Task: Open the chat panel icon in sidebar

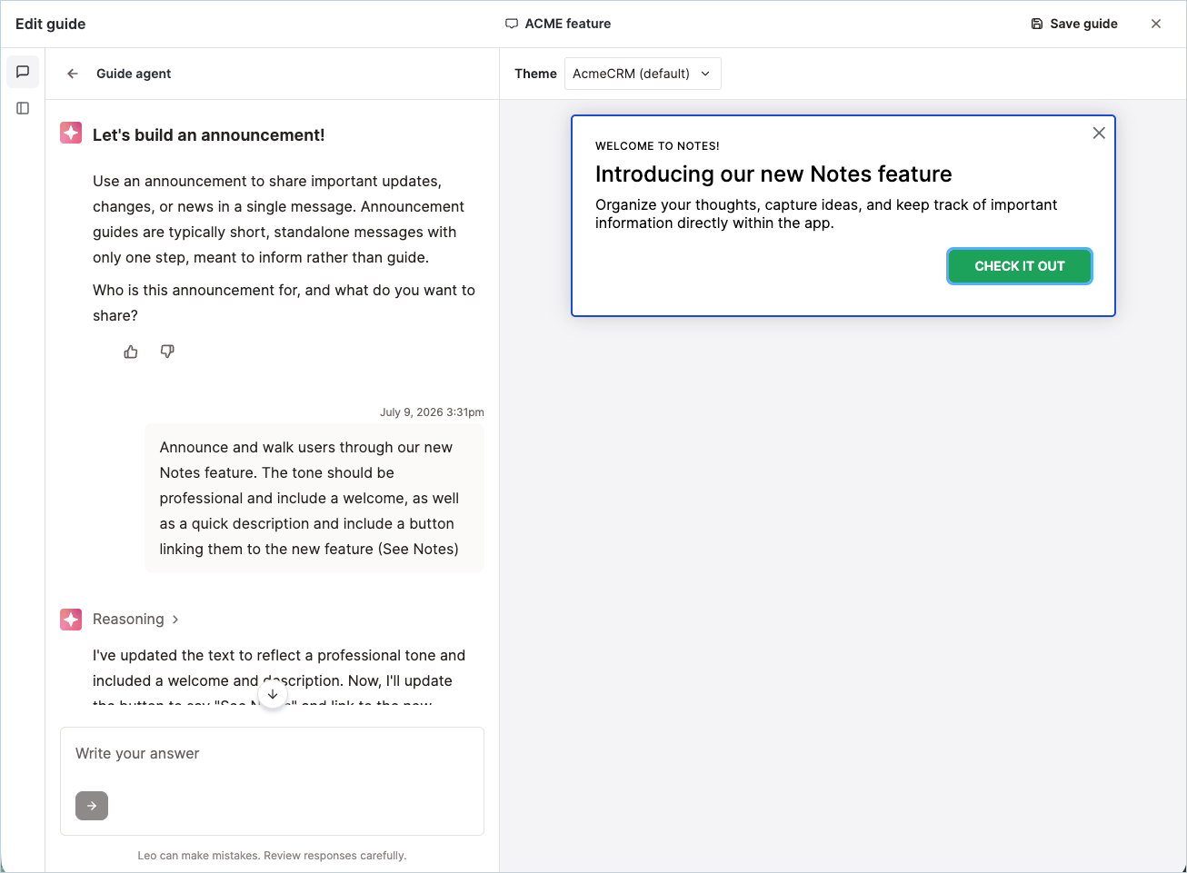Action: pyautogui.click(x=23, y=72)
